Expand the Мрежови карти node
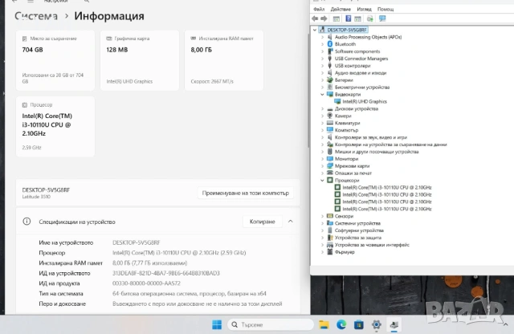 [322, 166]
